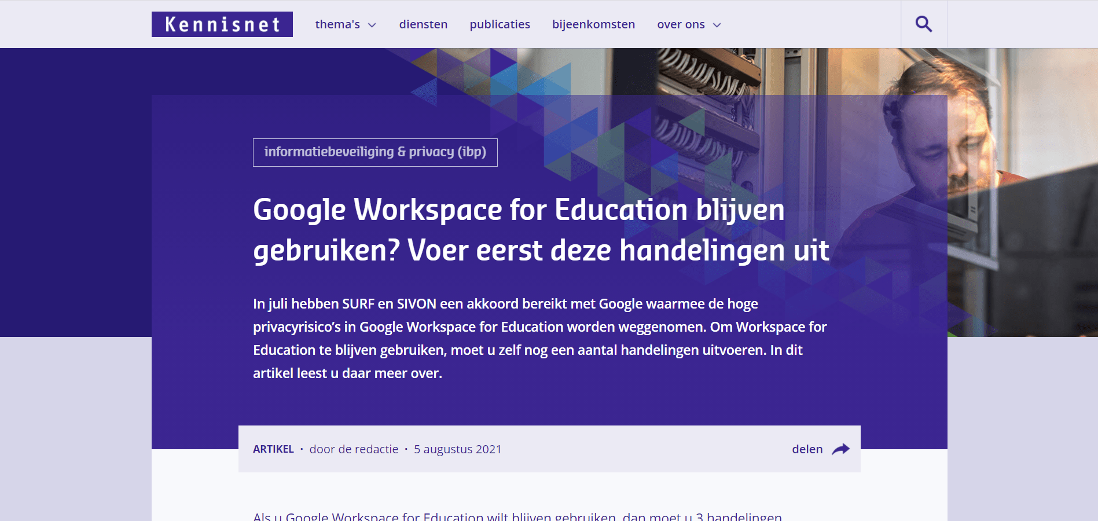
Task: Go to the publicaties page
Action: coord(500,24)
